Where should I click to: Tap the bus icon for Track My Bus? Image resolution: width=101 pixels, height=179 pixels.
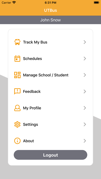pos(17,42)
